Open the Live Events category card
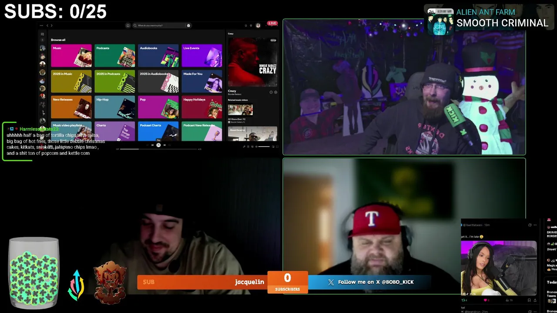The image size is (557, 313). pos(202,56)
